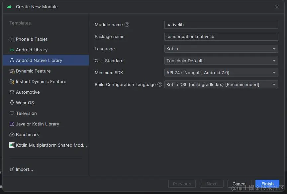Select Android Native Library template
The width and height of the screenshot is (287, 194).
pos(39,60)
